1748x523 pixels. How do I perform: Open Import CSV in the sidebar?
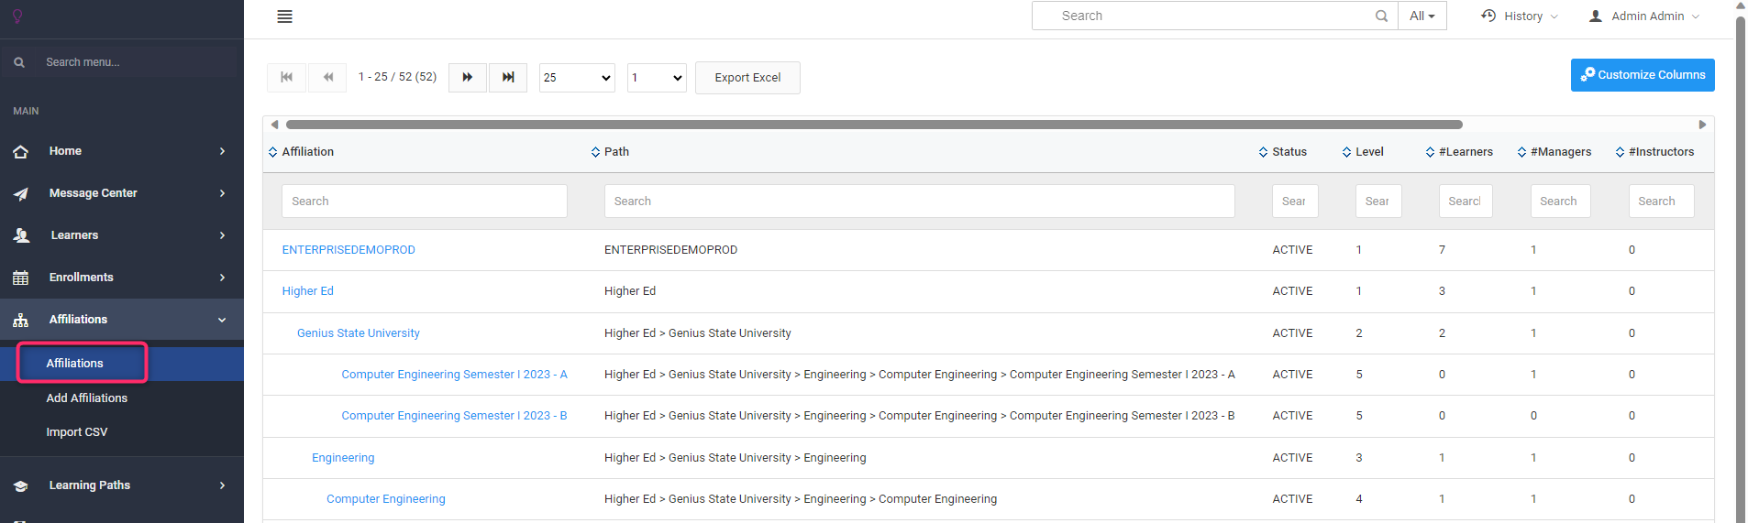click(77, 432)
